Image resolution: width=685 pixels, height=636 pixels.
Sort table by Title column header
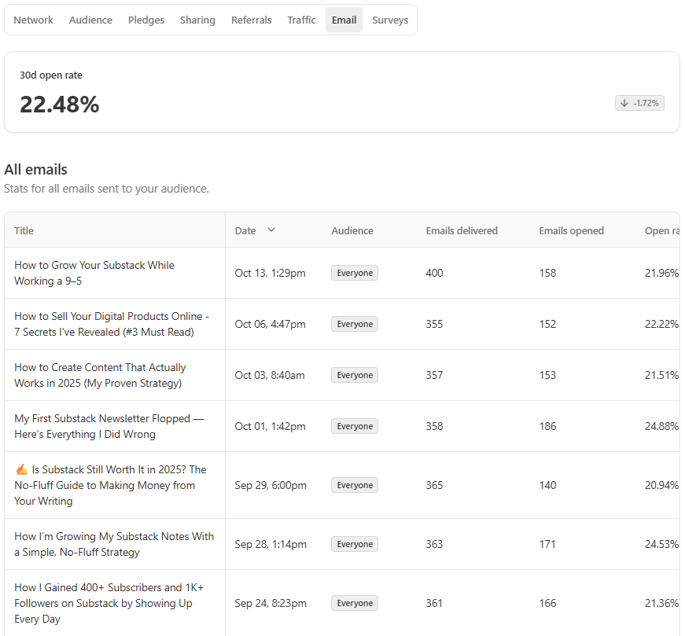click(x=24, y=230)
